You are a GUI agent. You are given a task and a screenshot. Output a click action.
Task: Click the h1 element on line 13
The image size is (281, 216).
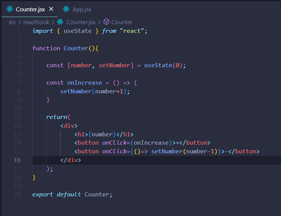104,134
